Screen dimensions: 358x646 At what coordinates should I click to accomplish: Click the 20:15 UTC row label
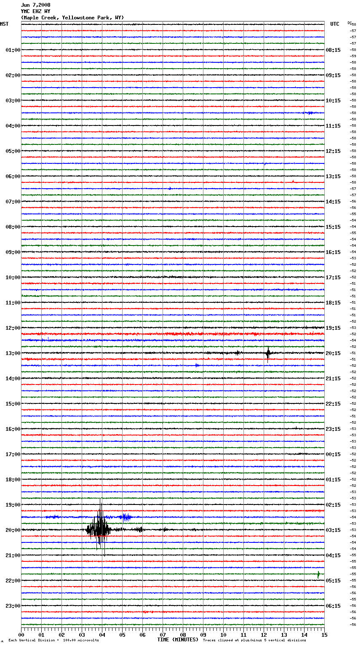pos(333,353)
